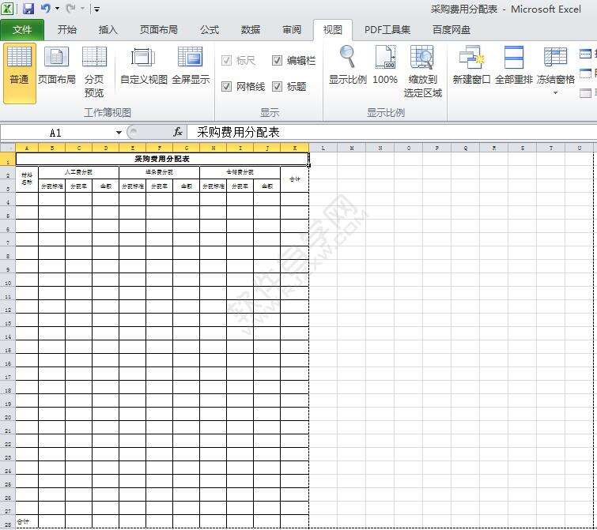The width and height of the screenshot is (597, 530).
Task: Click 金额 cell in column J
Action: coord(267,186)
